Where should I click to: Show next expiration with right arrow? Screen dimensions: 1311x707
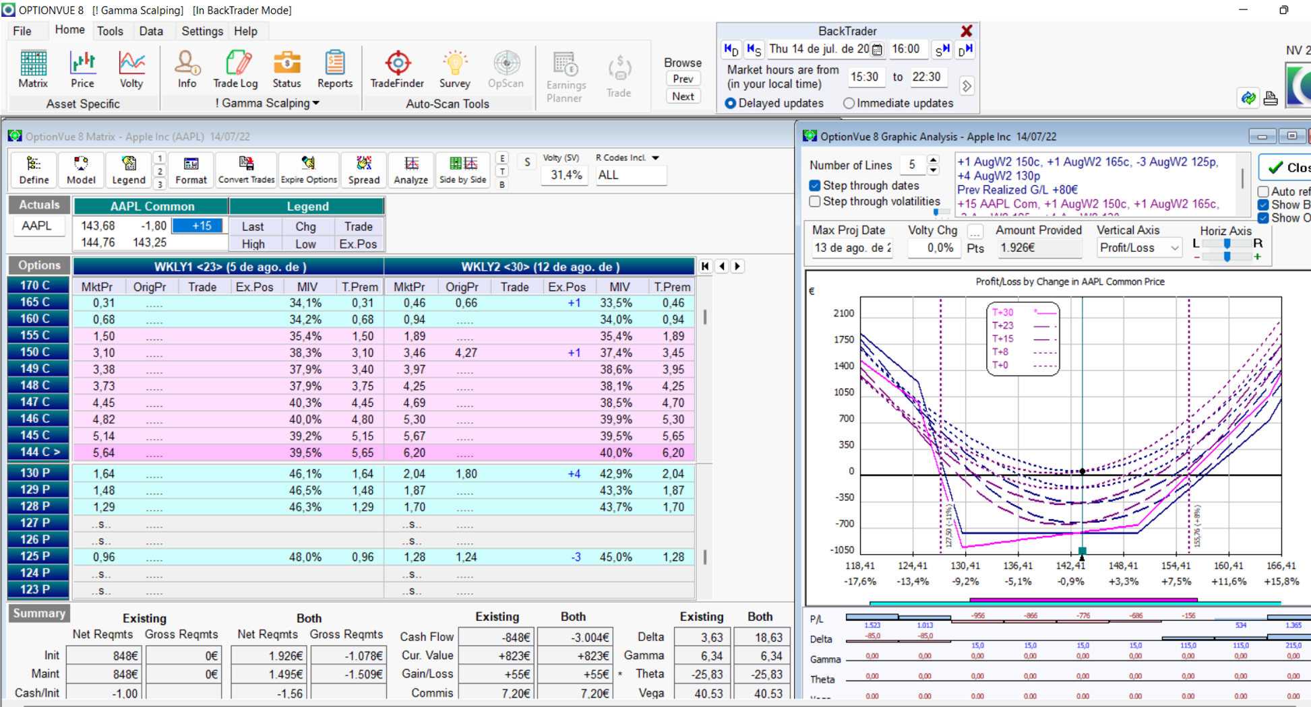click(x=737, y=266)
